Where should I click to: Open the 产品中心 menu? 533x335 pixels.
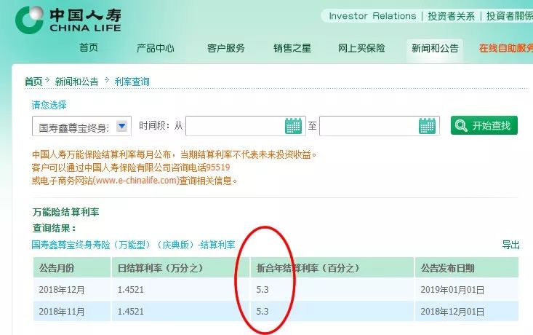tap(155, 48)
